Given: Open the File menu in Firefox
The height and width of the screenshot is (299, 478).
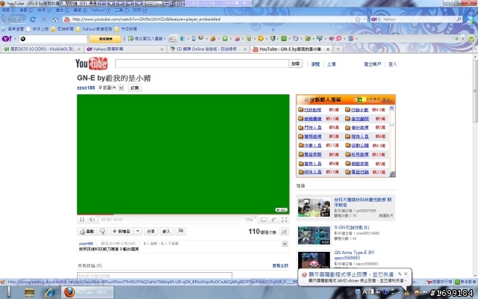Looking at the screenshot, I should (x=8, y=10).
